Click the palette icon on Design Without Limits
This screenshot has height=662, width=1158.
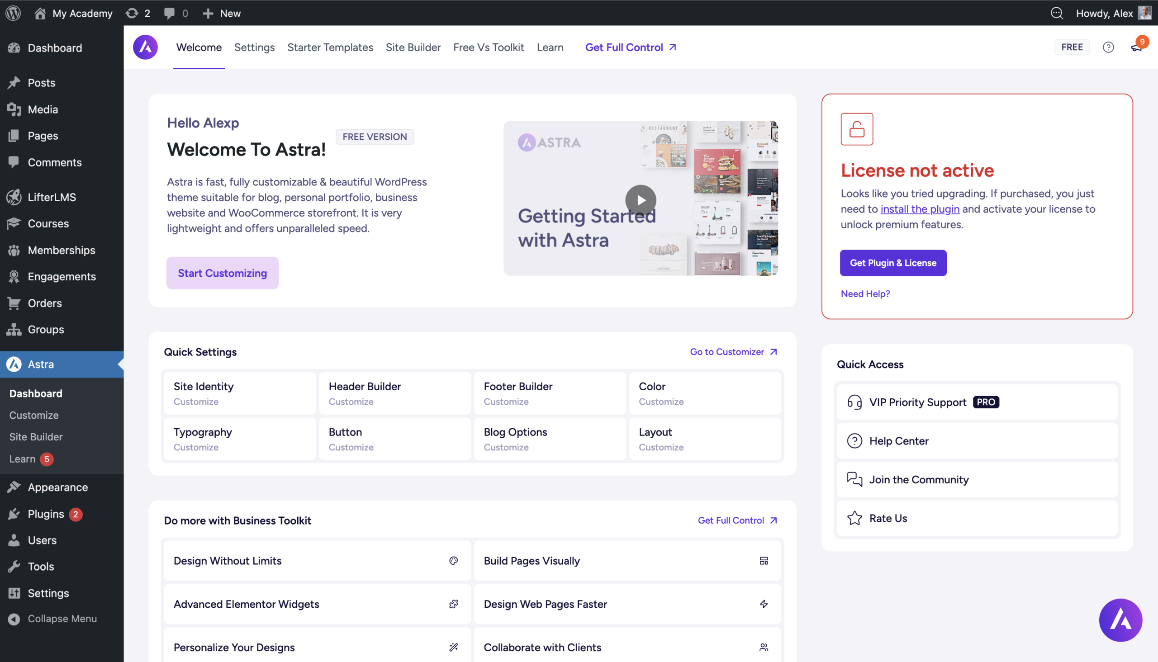(453, 561)
